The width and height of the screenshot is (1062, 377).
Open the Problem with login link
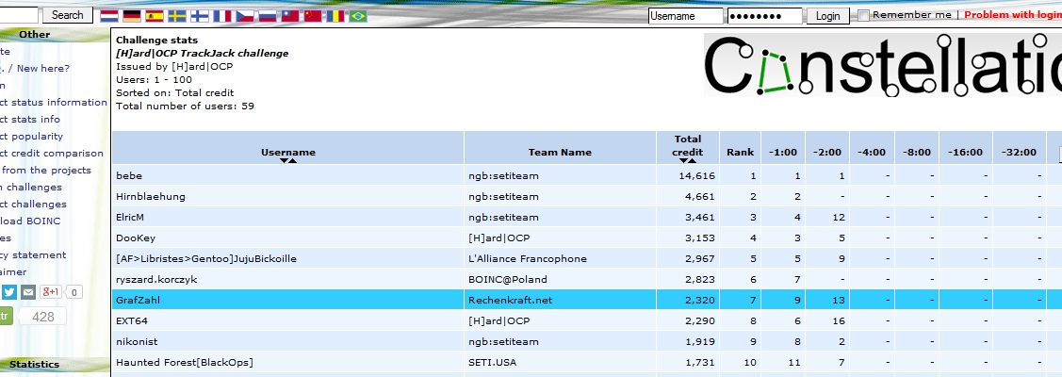[1013, 15]
